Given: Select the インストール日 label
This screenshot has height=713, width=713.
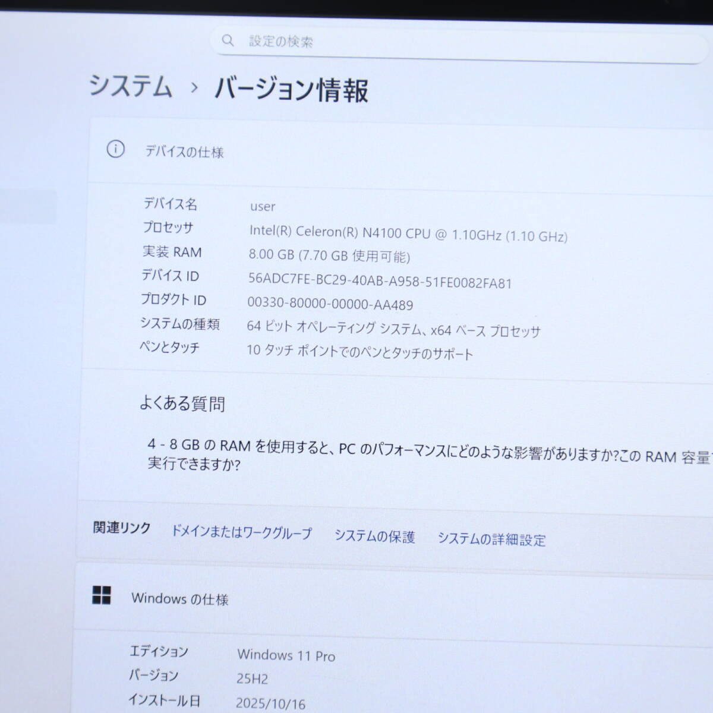Looking at the screenshot, I should 164,700.
